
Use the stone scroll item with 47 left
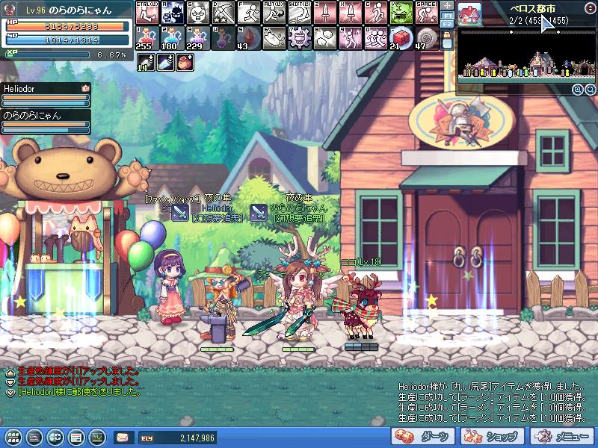pos(426,38)
